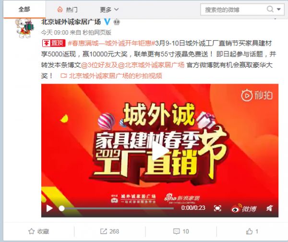Click the fullscreen icon on the video player

point(217,208)
